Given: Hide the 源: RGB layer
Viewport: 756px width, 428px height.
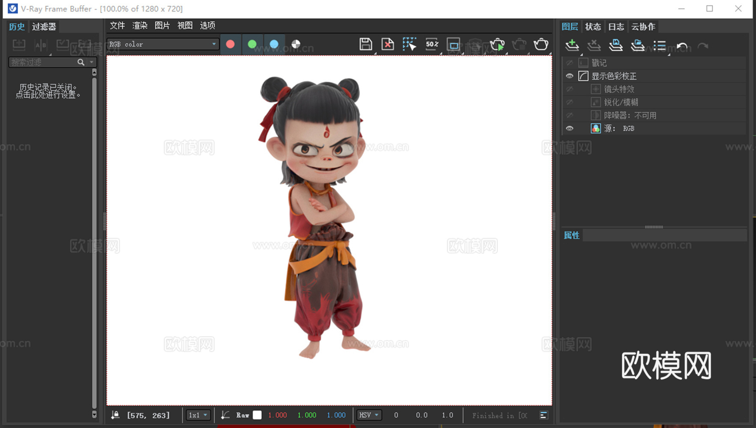Looking at the screenshot, I should [x=569, y=128].
